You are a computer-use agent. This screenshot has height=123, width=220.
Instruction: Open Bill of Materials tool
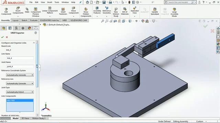pos(125,11)
